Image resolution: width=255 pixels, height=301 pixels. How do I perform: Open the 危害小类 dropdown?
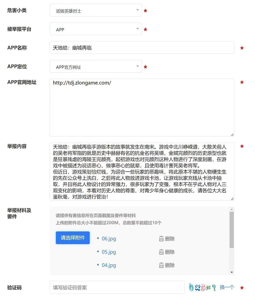[x=96, y=10]
